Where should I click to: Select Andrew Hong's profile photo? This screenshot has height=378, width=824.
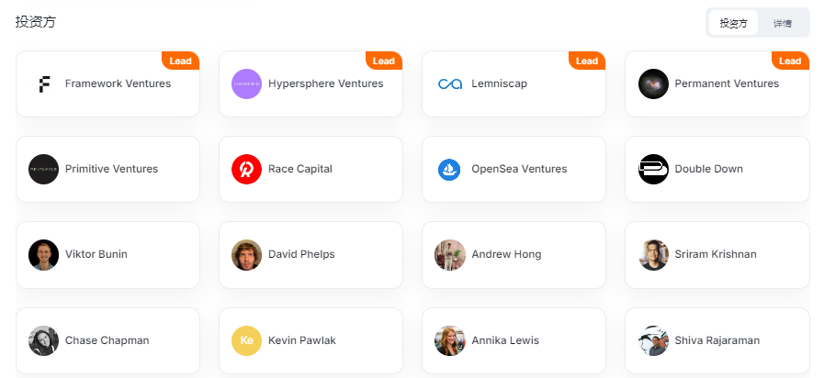(x=449, y=255)
